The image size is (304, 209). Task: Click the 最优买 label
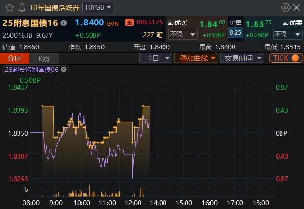pos(177,23)
